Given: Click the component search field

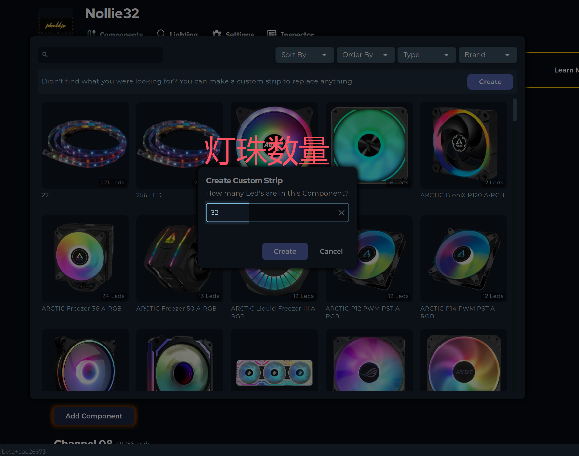Looking at the screenshot, I should point(100,55).
